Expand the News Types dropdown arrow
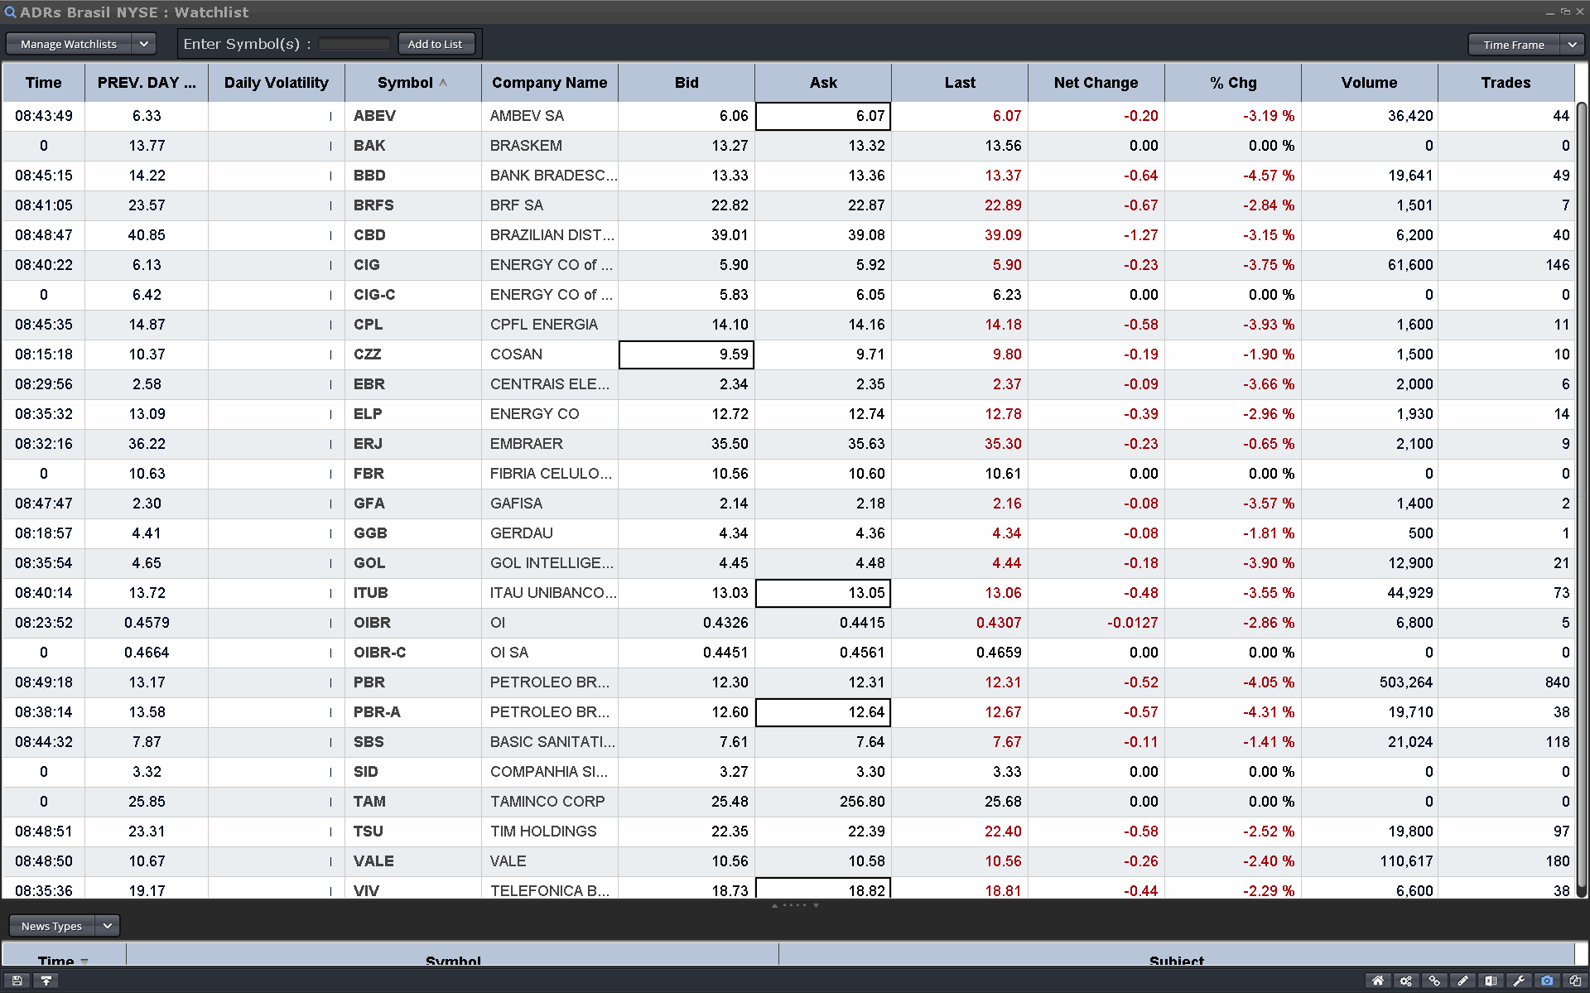This screenshot has width=1590, height=993. coord(108,926)
